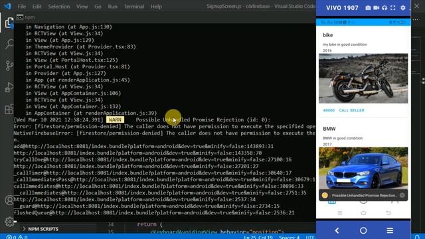Toggle fullscreen in the VIVO 1907 window
425x239 pixels.
click(x=392, y=8)
